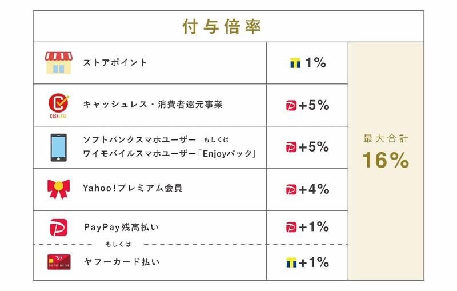The height and width of the screenshot is (291, 457).
Task: Click the red ribbon premium icon
Action: coord(58,189)
